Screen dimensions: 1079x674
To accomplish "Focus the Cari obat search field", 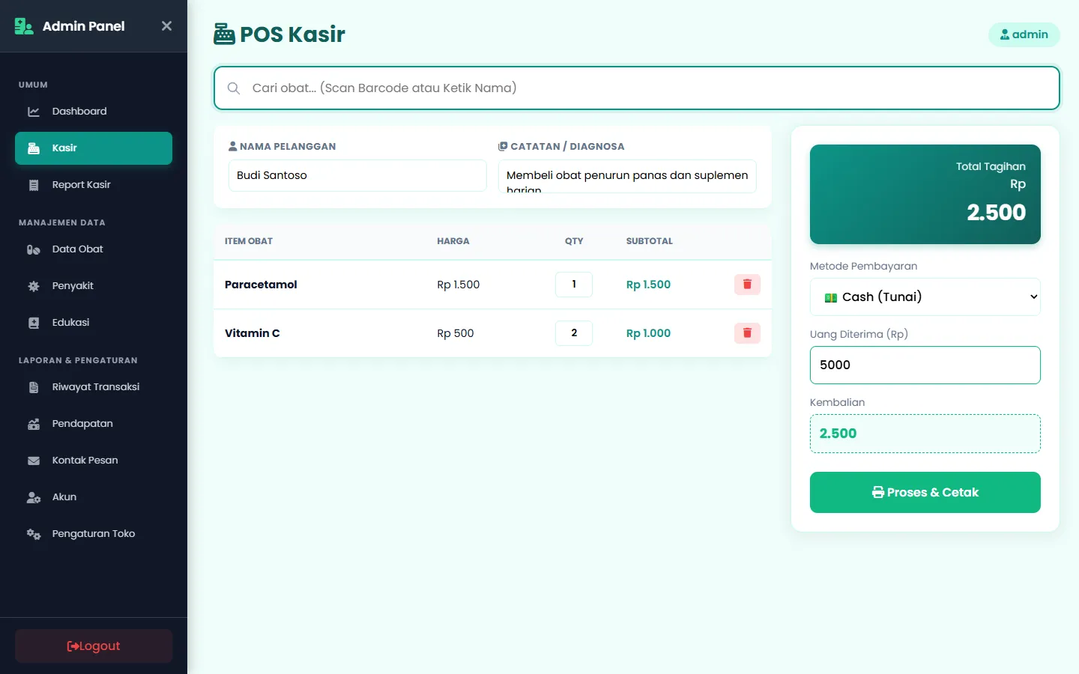I will tap(637, 88).
